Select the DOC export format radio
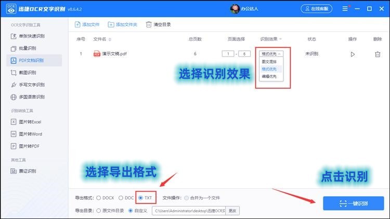 121,198
